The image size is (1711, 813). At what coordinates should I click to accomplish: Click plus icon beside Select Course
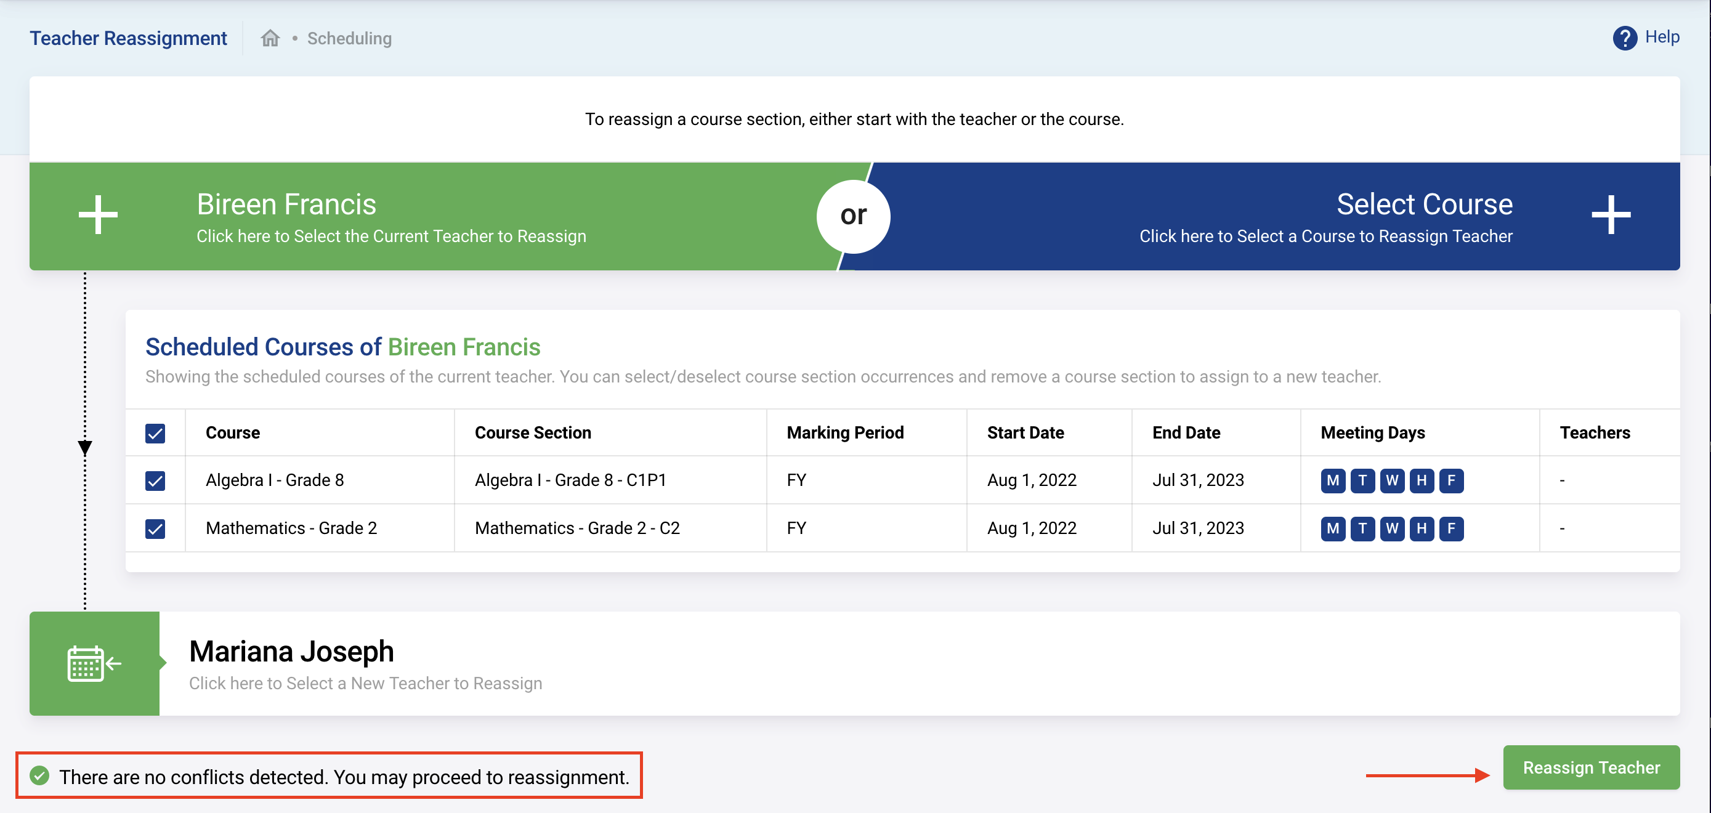(x=1611, y=215)
